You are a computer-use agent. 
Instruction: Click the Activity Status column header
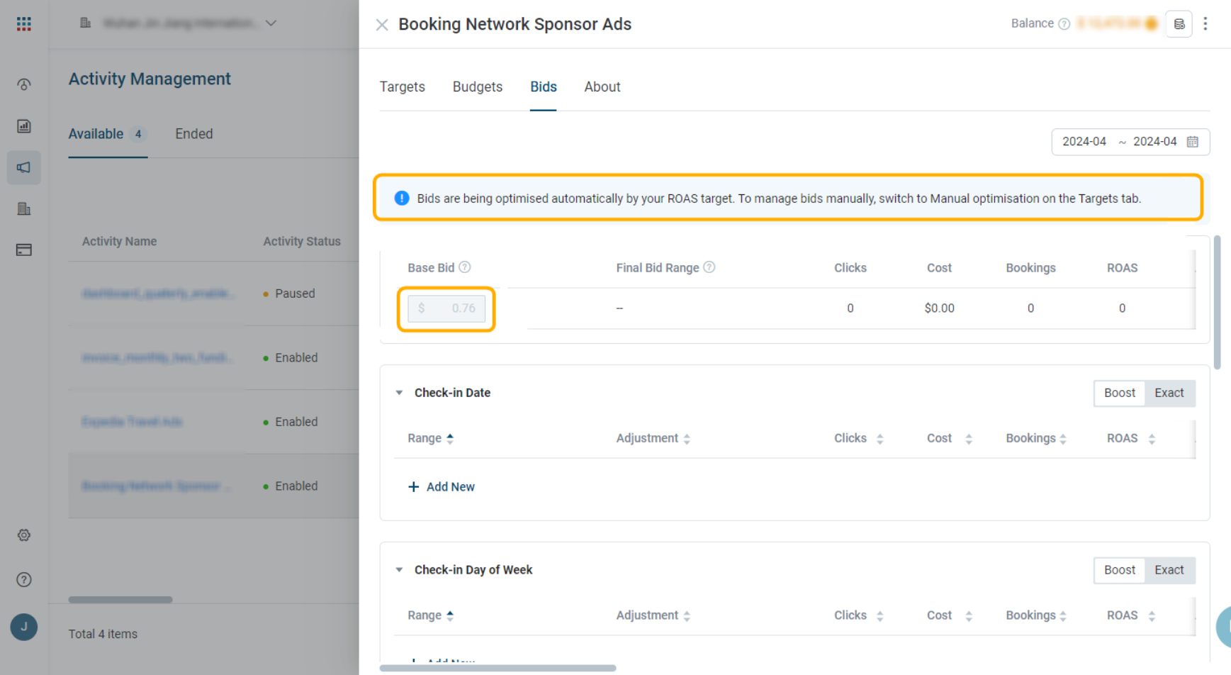[x=302, y=241]
